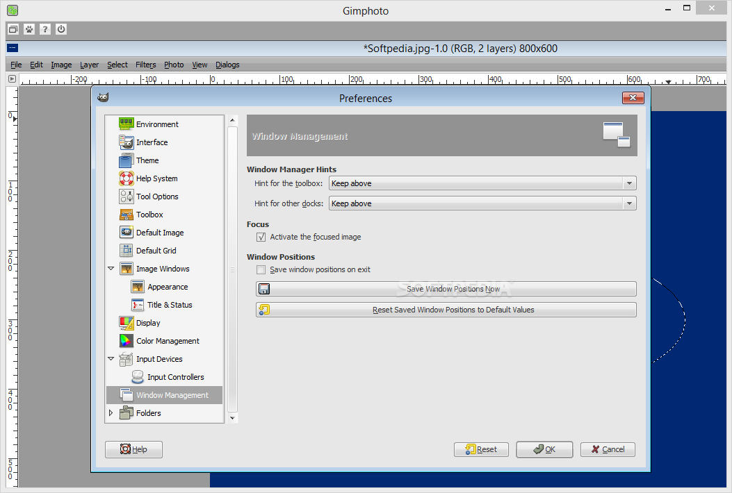Click the ruler corner arrow button
This screenshot has height=493, width=732.
pyautogui.click(x=12, y=79)
